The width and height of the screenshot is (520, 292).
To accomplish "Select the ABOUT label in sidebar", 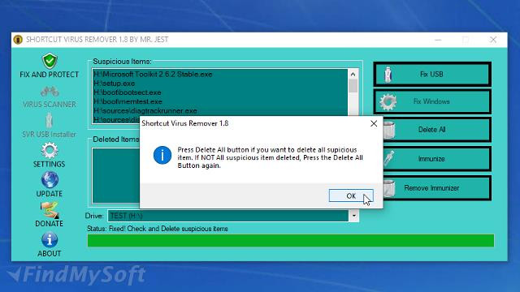I will click(49, 253).
